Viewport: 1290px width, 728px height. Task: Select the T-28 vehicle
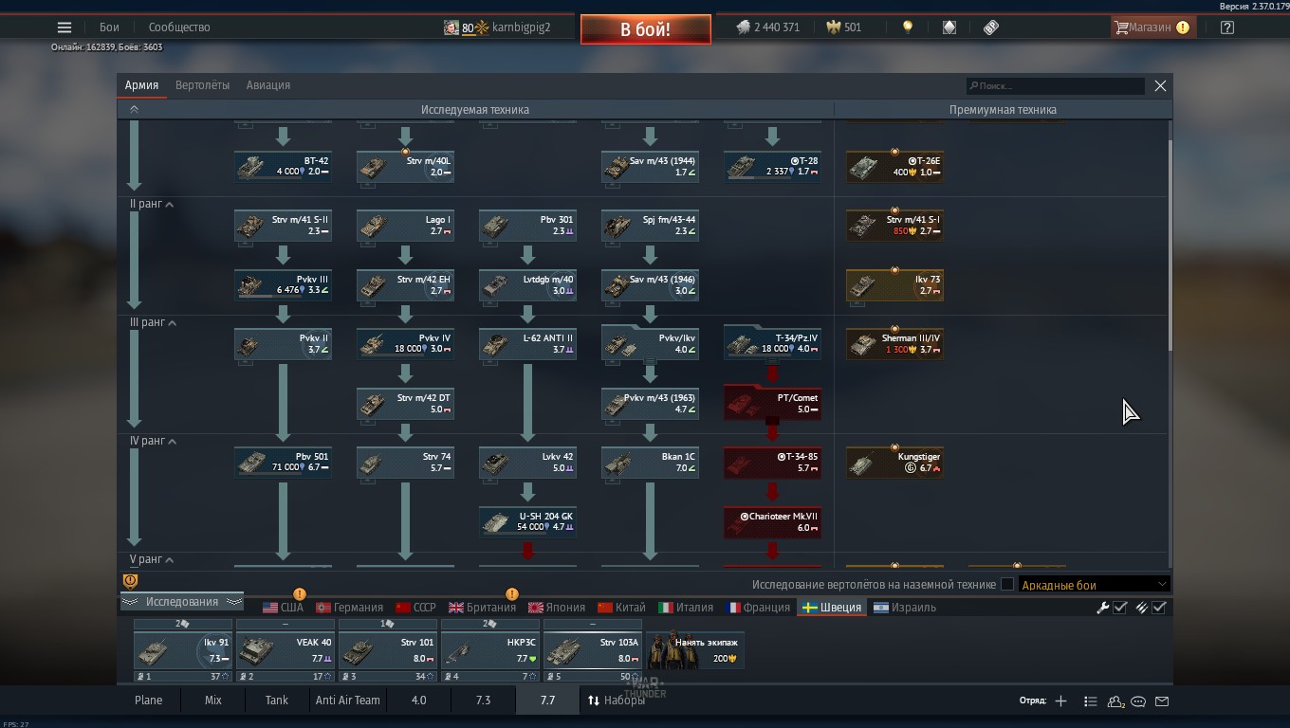click(772, 167)
